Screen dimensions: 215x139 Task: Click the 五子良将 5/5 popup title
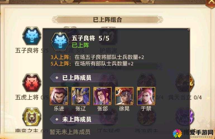click(90, 38)
